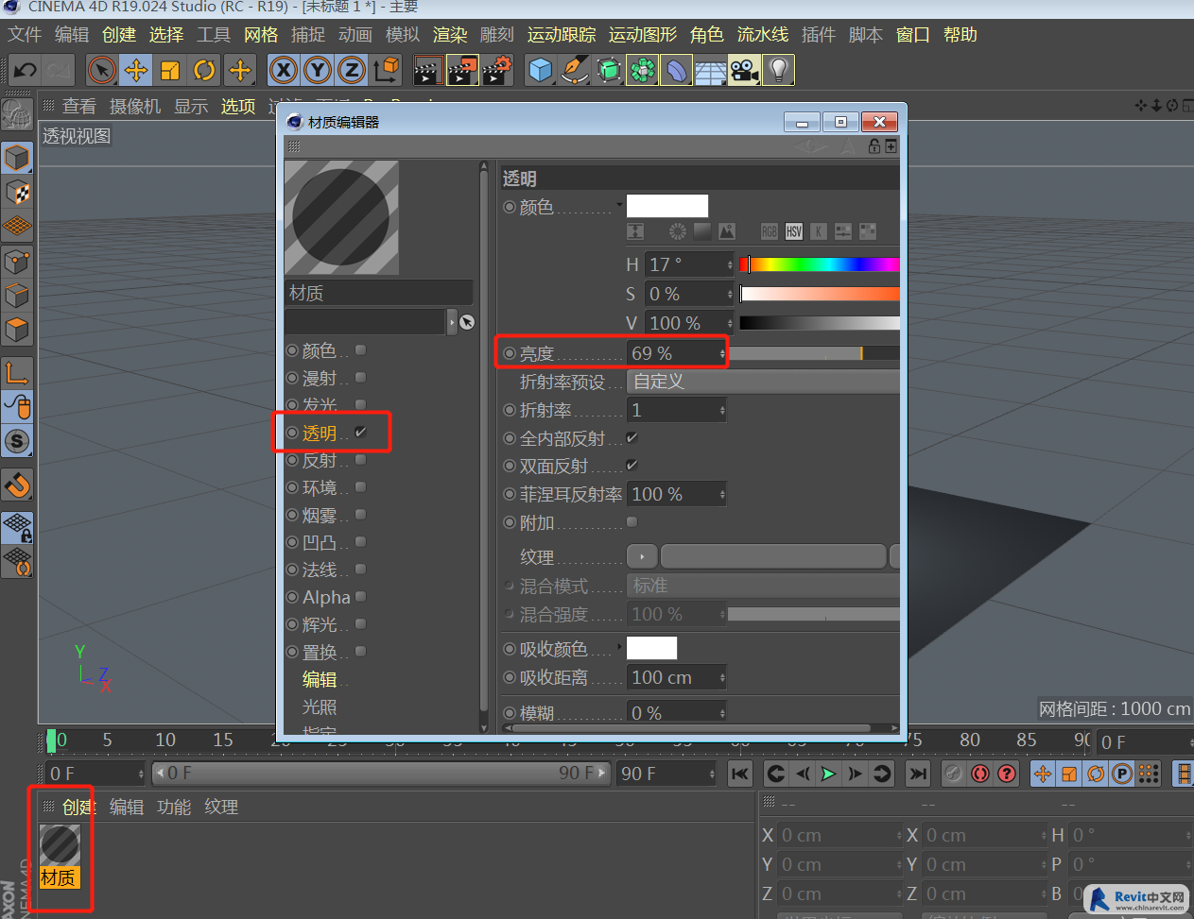Go to start of animation
Screen dimensions: 1194x919
click(740, 774)
